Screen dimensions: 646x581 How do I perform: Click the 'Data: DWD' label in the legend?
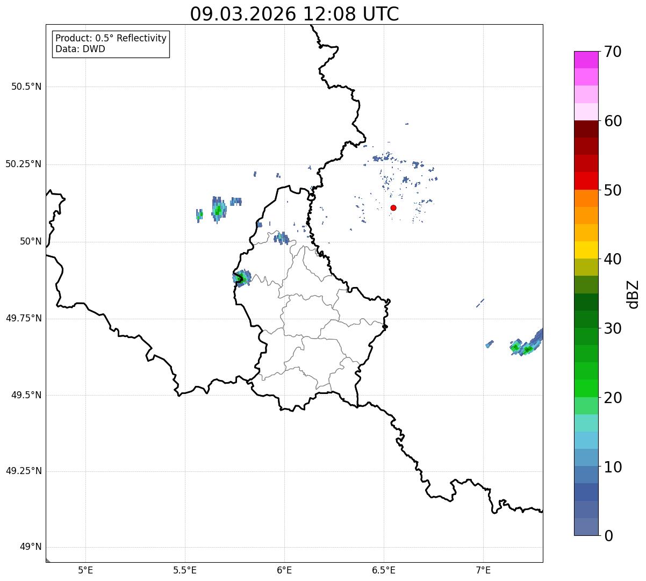coord(80,49)
